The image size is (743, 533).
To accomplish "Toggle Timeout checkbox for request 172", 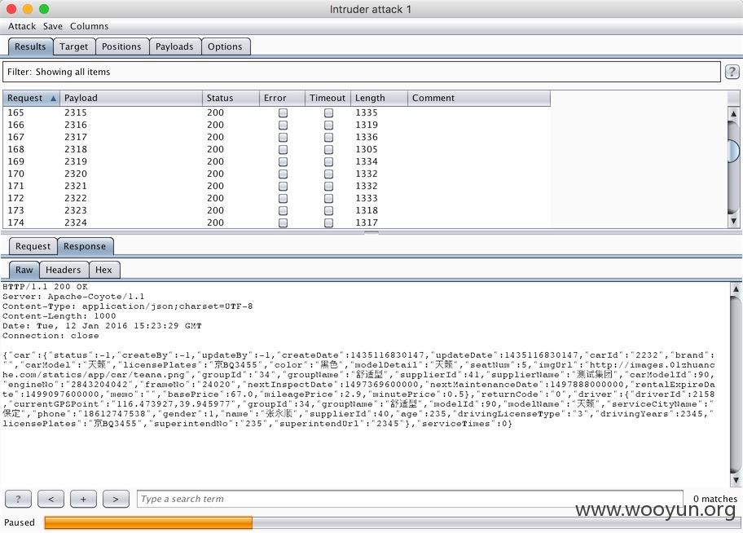I will 328,198.
